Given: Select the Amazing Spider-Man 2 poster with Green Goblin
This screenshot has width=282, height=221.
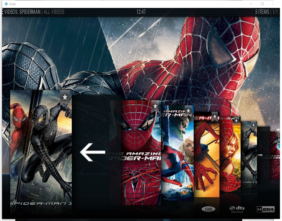Looking at the screenshot, I should (x=177, y=153).
